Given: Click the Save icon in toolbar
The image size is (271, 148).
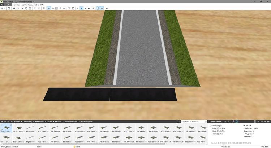Looking at the screenshot, I should click(x=2, y=8).
